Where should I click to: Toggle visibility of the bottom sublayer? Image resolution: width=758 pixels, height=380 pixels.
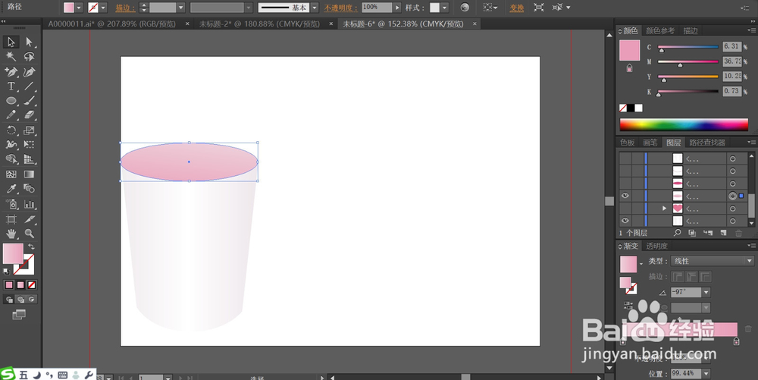(x=625, y=221)
